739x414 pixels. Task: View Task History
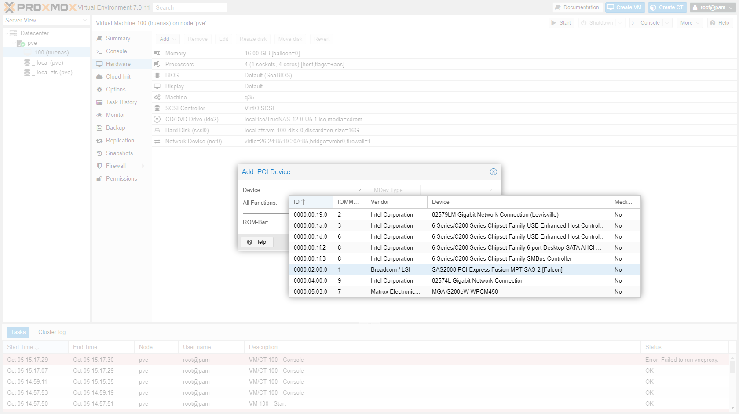(x=122, y=102)
